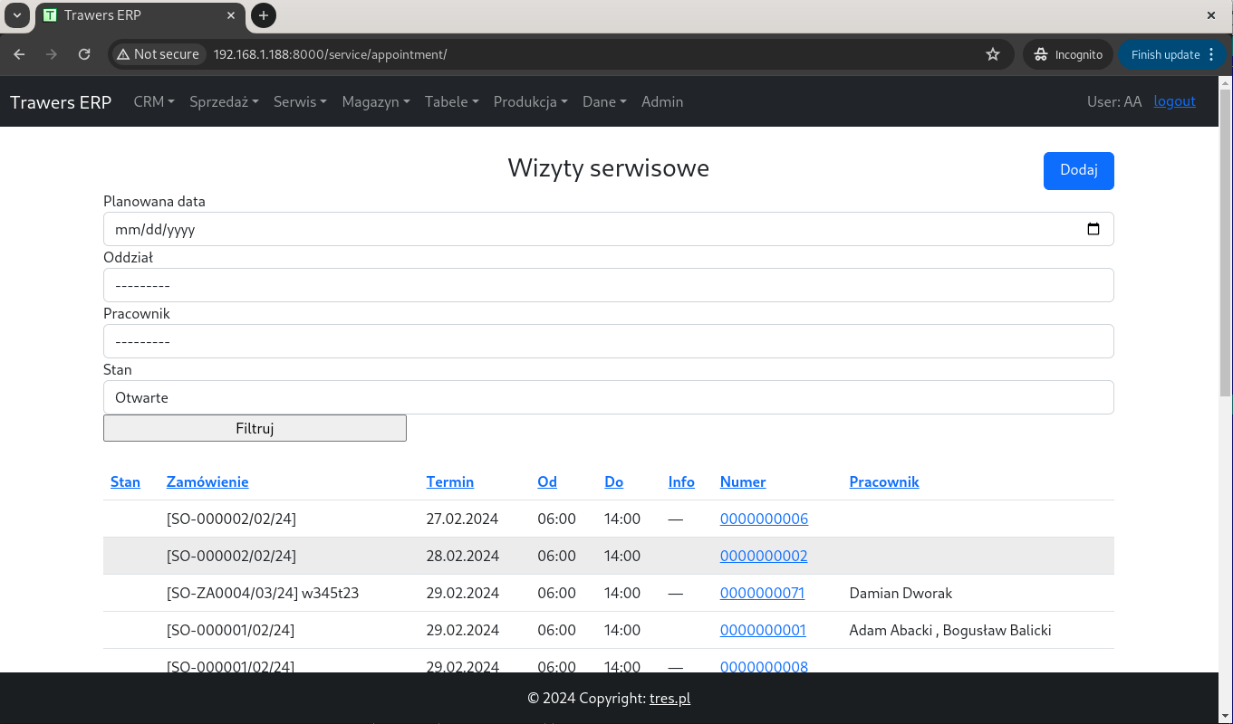1233x724 pixels.
Task: Open the Oddział select box
Action: (609, 285)
